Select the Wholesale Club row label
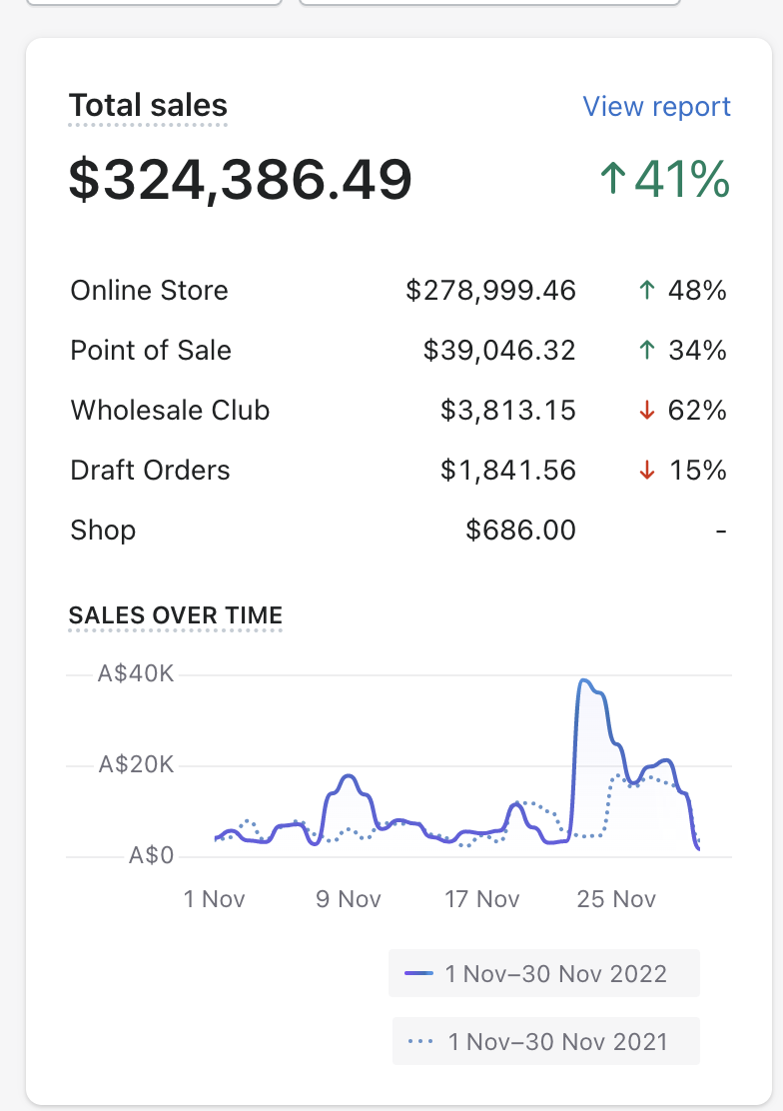The image size is (783, 1111). (170, 411)
